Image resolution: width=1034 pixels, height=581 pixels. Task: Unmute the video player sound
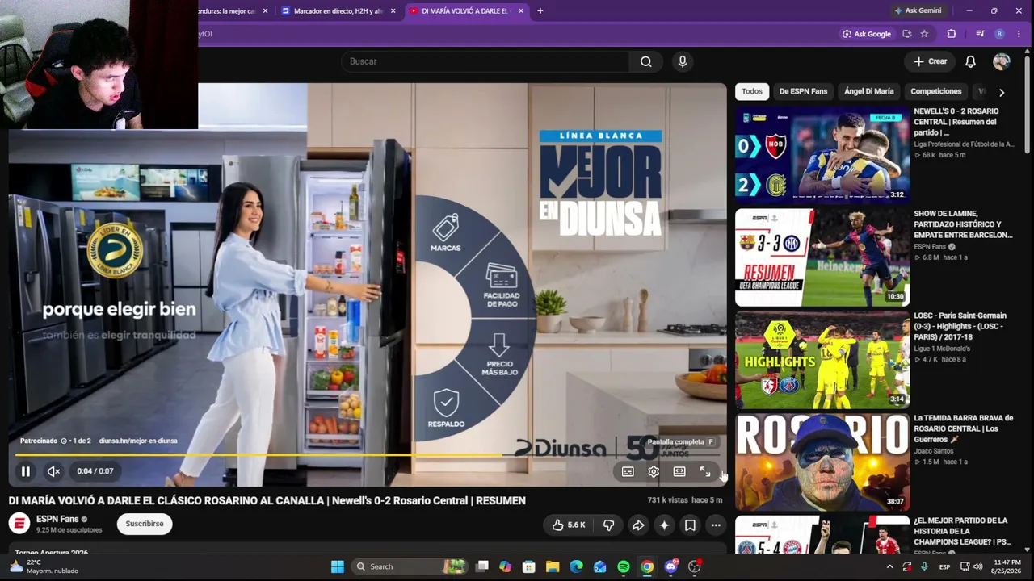[x=53, y=471]
